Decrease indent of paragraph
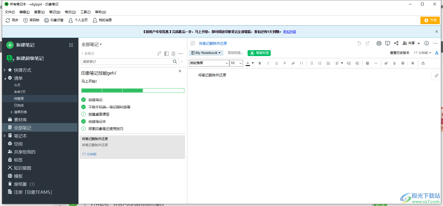 [349, 63]
